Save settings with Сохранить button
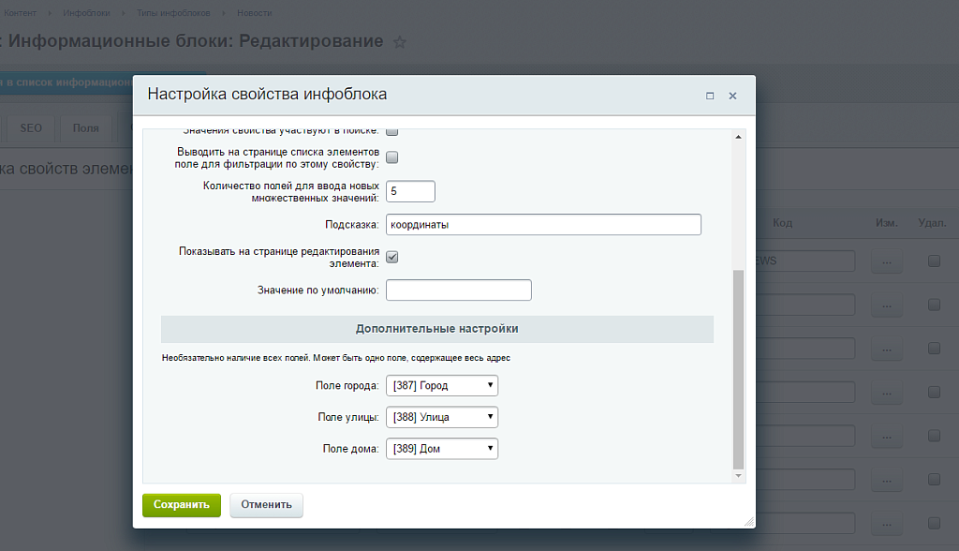 182,505
